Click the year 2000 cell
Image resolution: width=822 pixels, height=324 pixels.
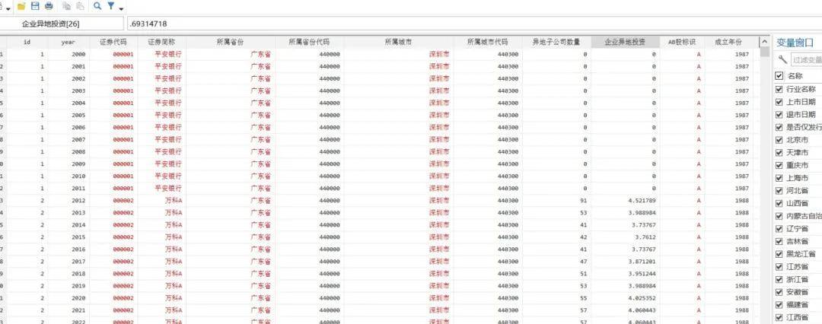click(x=68, y=54)
